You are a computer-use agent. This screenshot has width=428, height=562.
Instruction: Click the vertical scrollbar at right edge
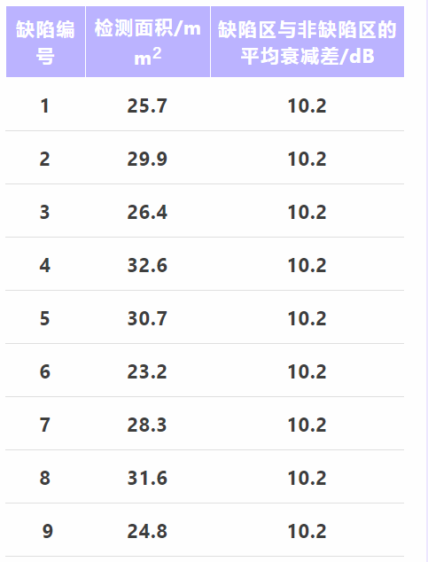point(426,281)
